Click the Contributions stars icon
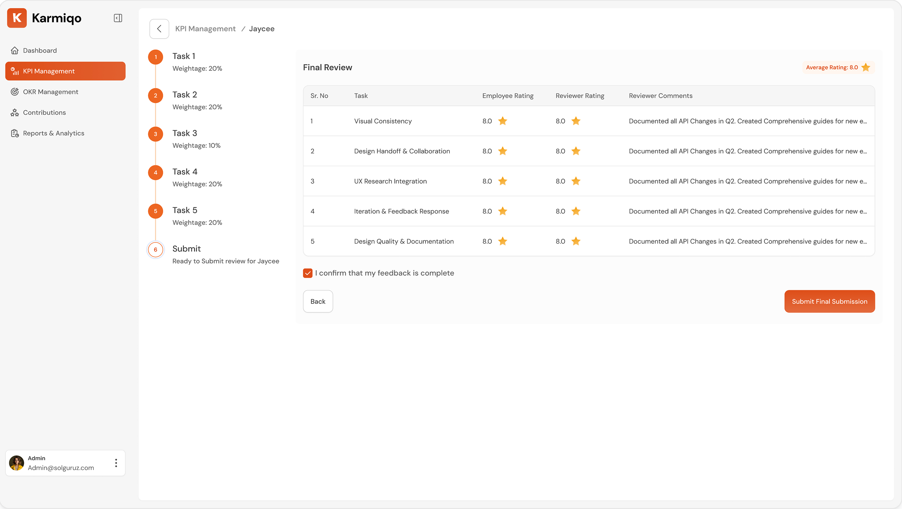Image resolution: width=902 pixels, height=509 pixels. (15, 113)
